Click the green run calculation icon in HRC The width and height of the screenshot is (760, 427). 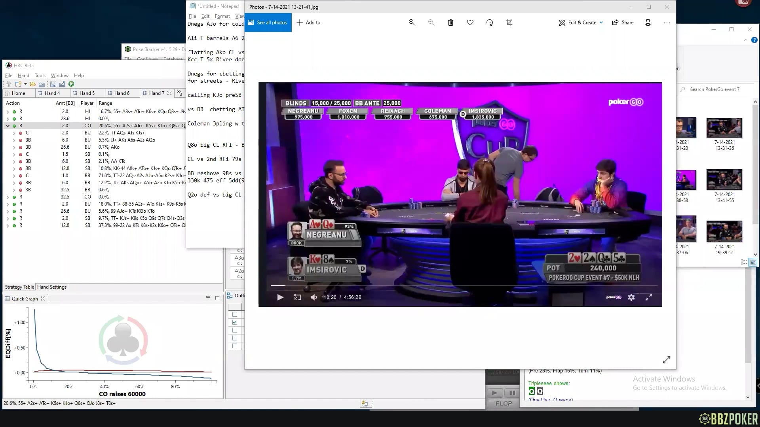pos(71,84)
